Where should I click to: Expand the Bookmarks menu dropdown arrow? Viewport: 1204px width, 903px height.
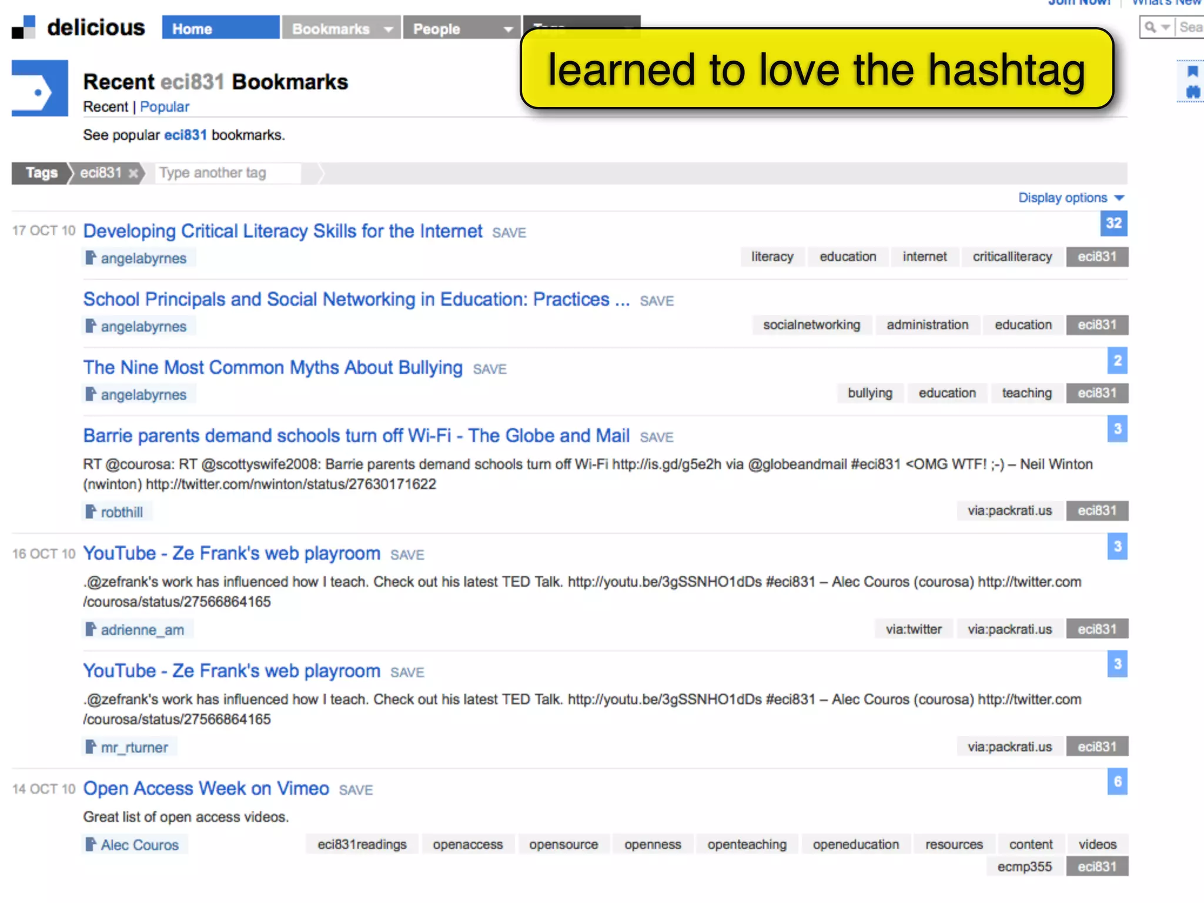(x=388, y=29)
